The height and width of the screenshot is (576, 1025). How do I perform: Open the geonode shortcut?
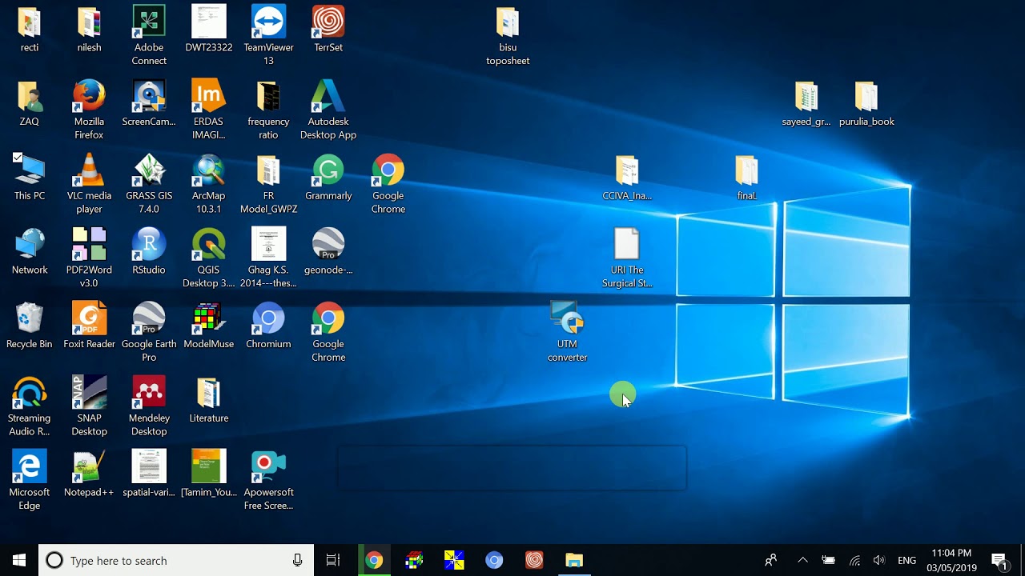click(x=328, y=252)
